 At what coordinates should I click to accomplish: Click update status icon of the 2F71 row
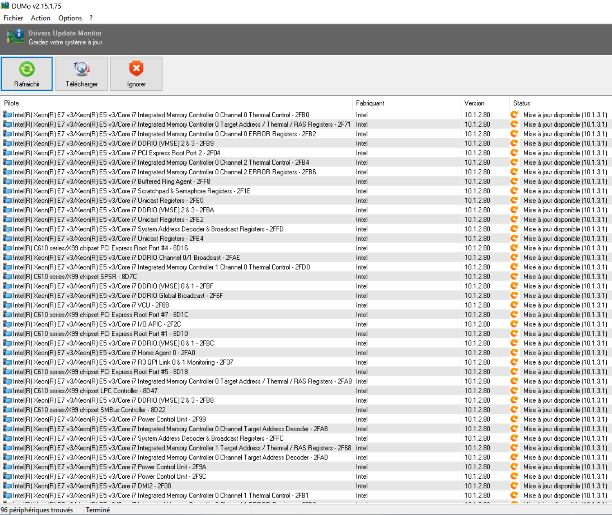514,124
